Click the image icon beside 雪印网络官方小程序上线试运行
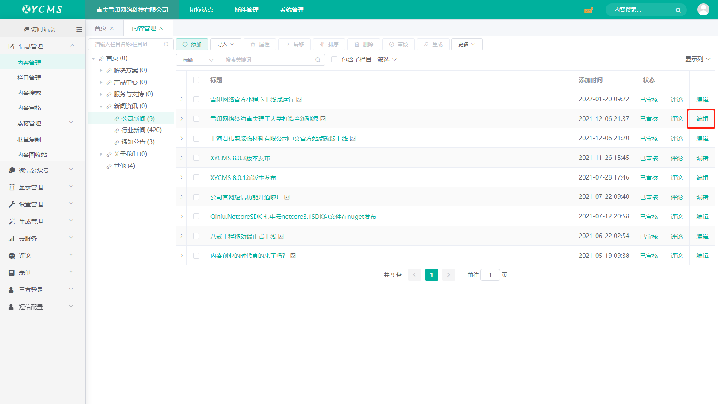718x404 pixels. [299, 100]
